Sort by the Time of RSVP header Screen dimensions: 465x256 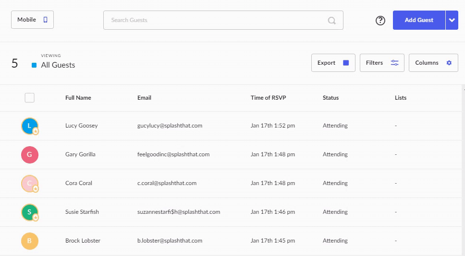(x=268, y=98)
